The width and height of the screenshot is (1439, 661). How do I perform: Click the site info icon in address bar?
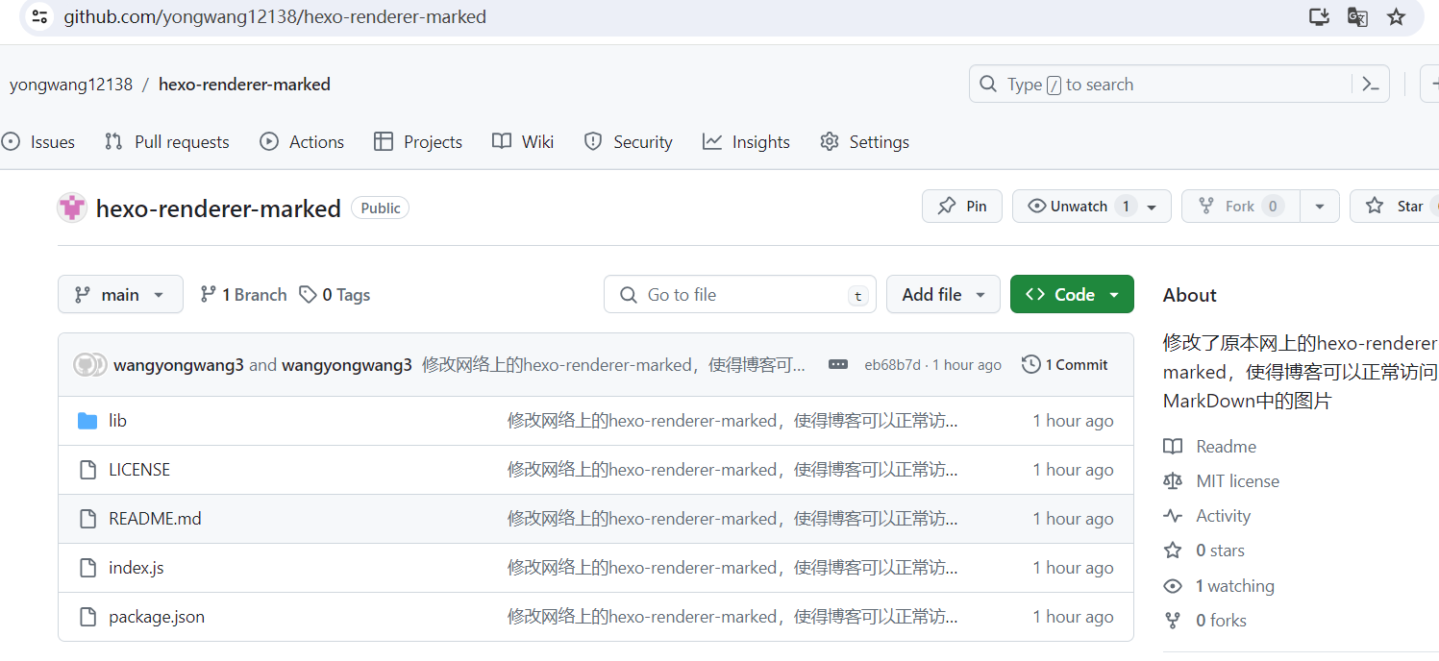39,17
